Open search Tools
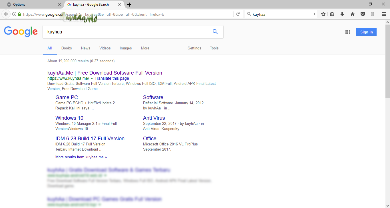 pyautogui.click(x=214, y=48)
